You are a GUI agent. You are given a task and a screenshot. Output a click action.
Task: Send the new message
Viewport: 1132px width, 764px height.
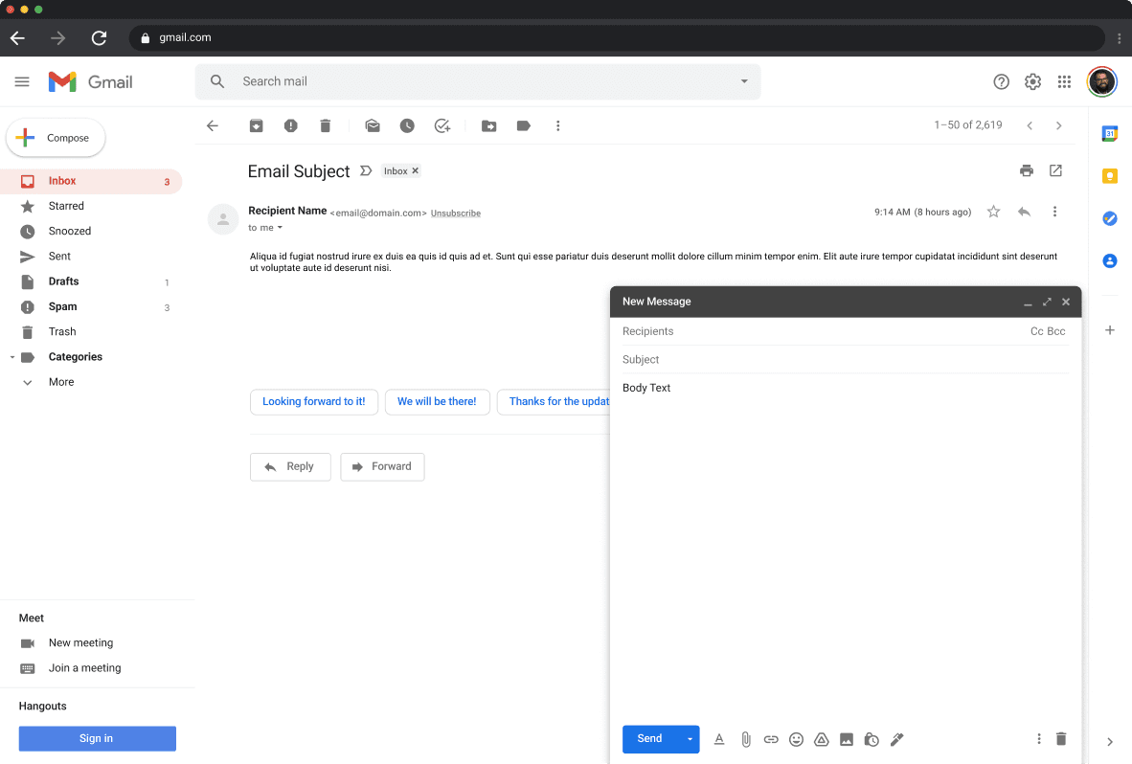pos(649,739)
